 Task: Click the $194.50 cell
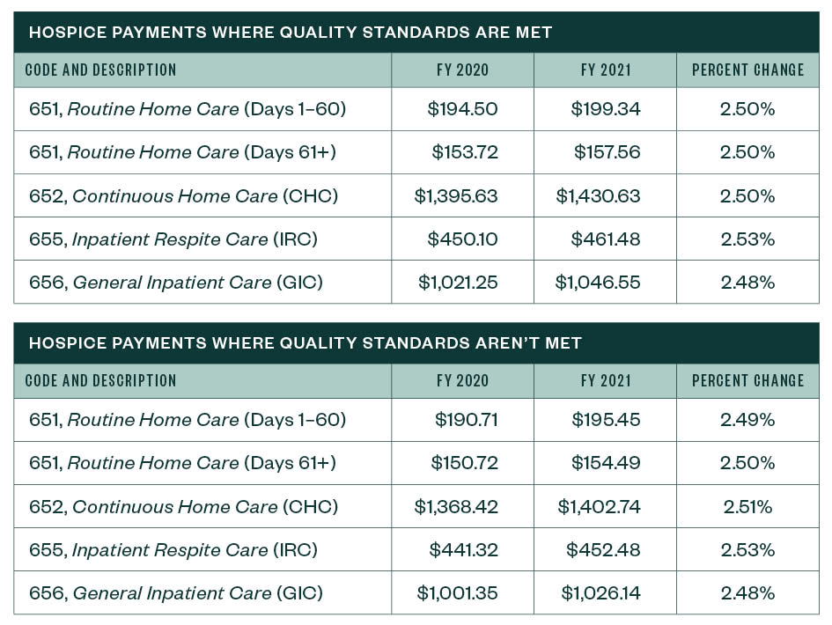point(462,109)
